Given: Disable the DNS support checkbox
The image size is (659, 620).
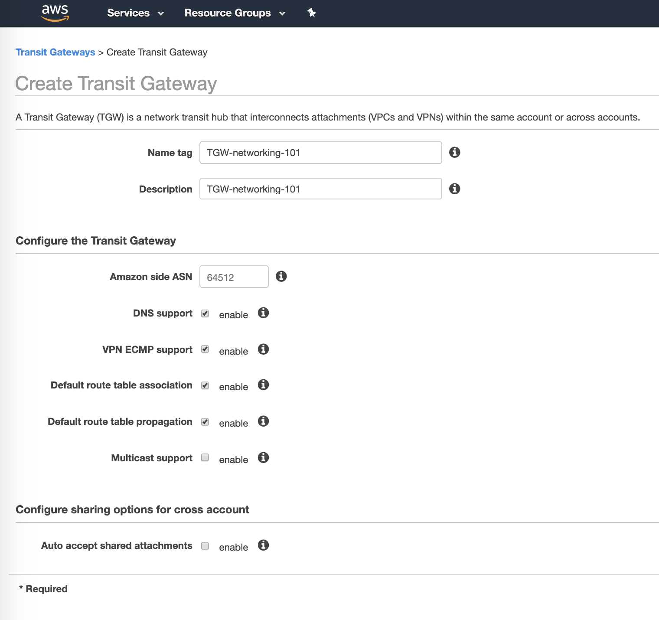Looking at the screenshot, I should point(205,313).
